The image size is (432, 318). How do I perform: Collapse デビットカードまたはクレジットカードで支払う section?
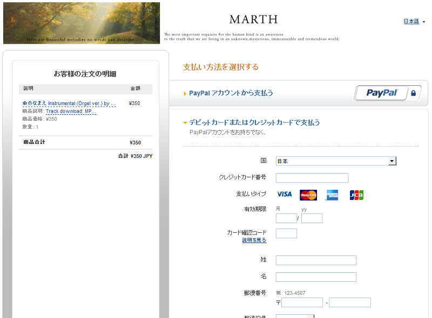click(254, 122)
